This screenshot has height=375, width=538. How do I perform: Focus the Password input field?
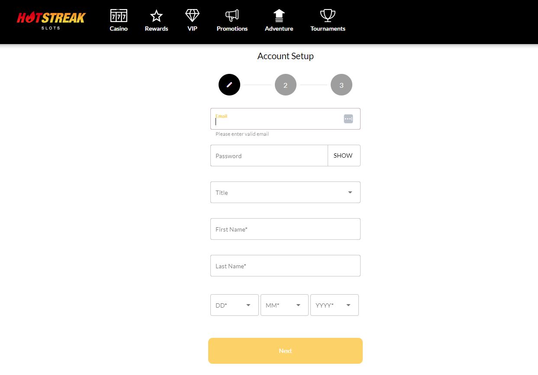(x=269, y=156)
